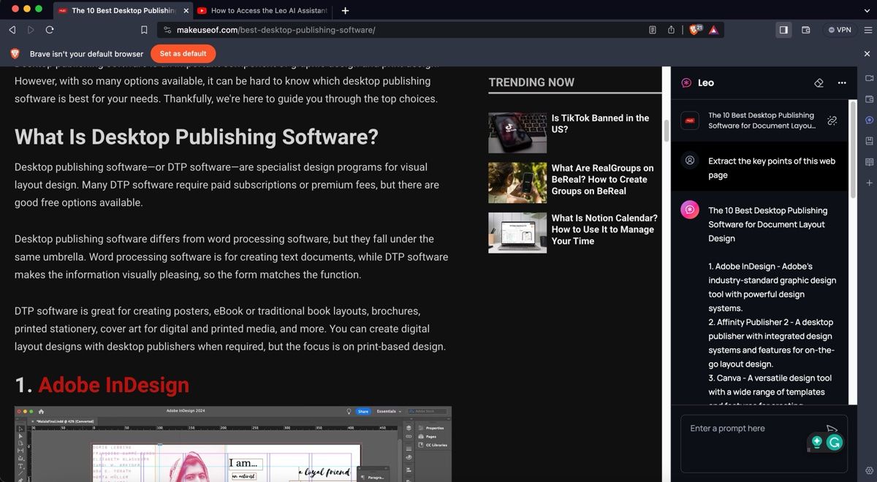
Task: Open Leo options with the three-dot menu
Action: (842, 83)
